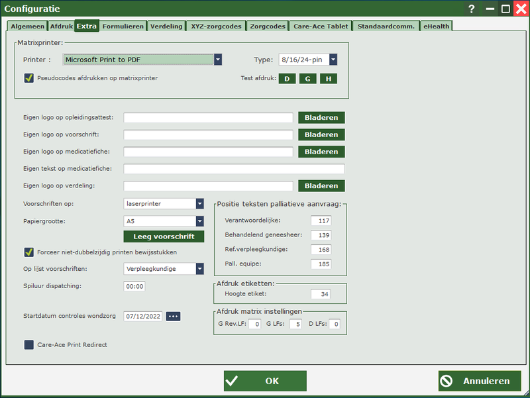
Task: Click Annuleren to cancel
Action: (479, 381)
